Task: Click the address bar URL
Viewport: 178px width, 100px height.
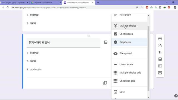Action: coord(51,7)
